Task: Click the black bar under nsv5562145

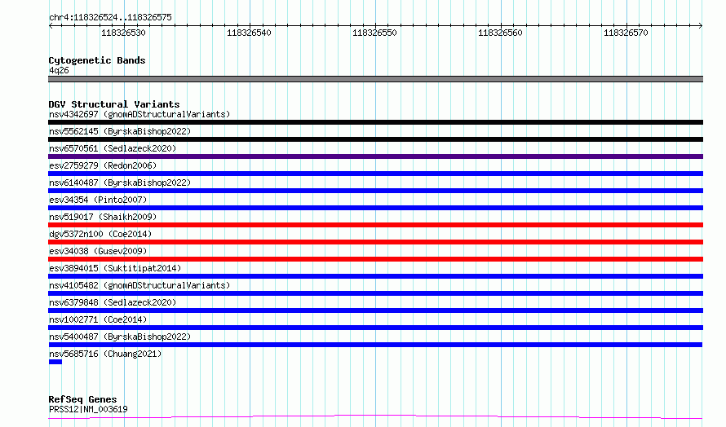Action: click(x=375, y=139)
